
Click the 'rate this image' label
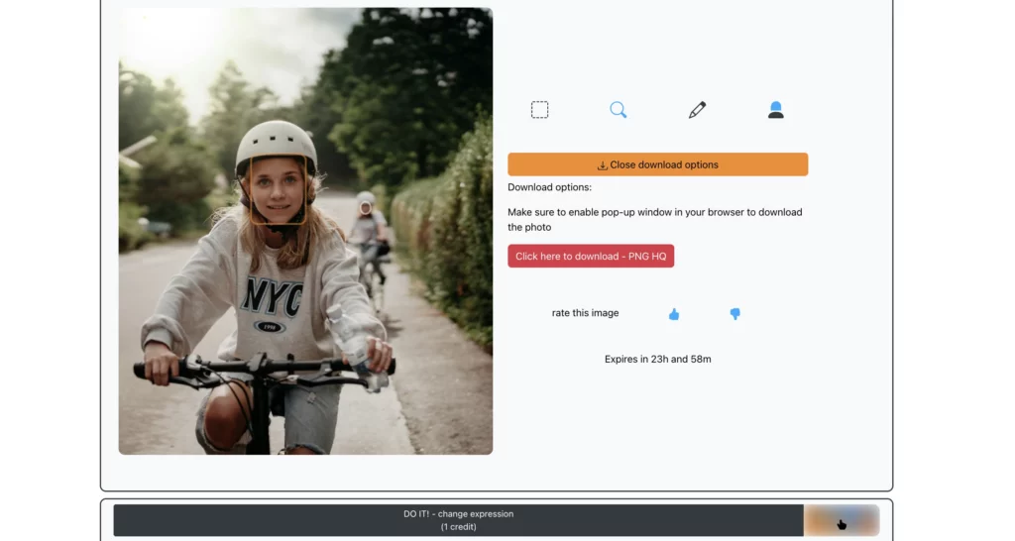585,313
